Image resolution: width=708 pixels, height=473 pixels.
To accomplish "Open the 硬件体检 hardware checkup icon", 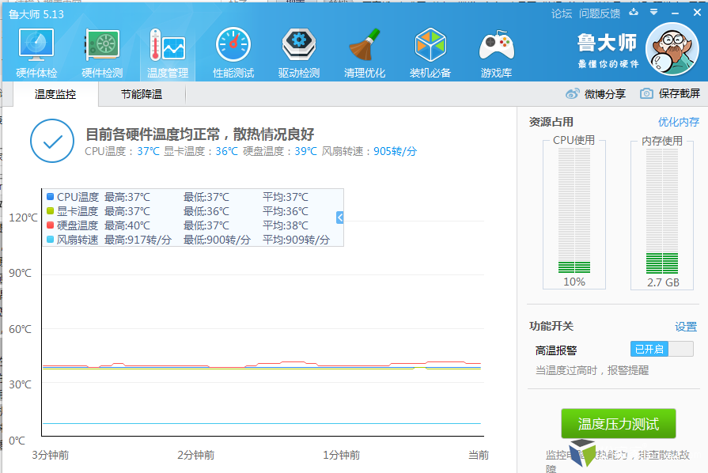I will point(36,52).
